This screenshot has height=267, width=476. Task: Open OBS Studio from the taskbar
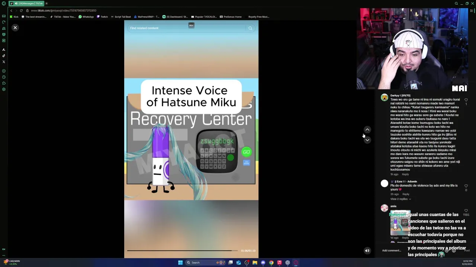coord(247,263)
